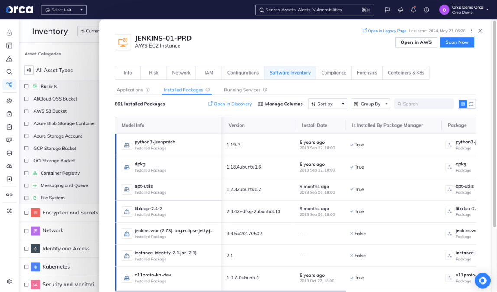Click the dpkg installed package icon
The image size is (497, 292).
click(x=127, y=167)
